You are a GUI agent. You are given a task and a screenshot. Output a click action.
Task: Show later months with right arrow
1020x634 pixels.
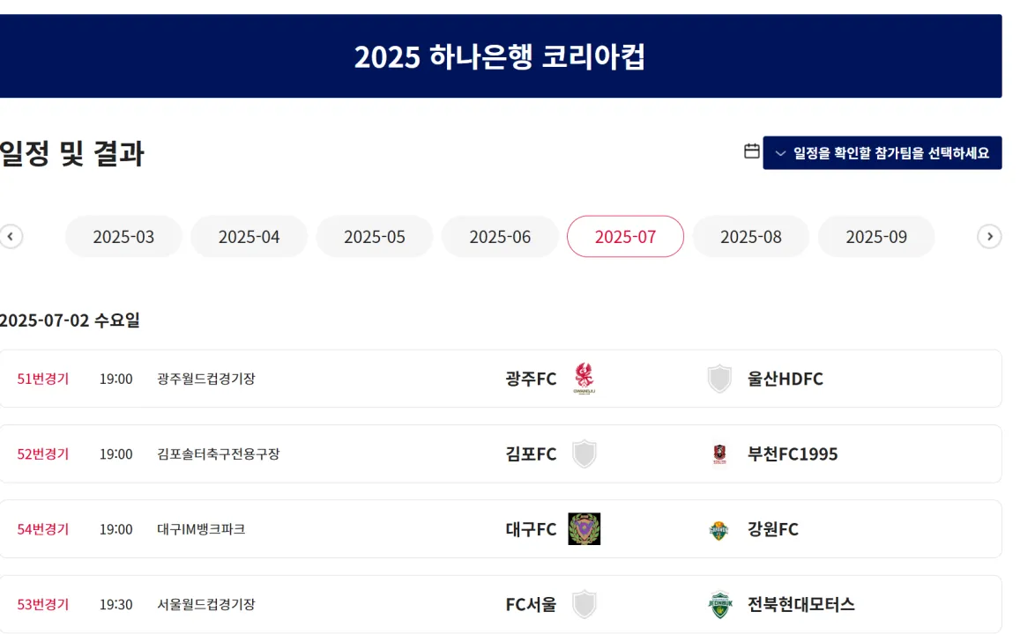pyautogui.click(x=989, y=237)
